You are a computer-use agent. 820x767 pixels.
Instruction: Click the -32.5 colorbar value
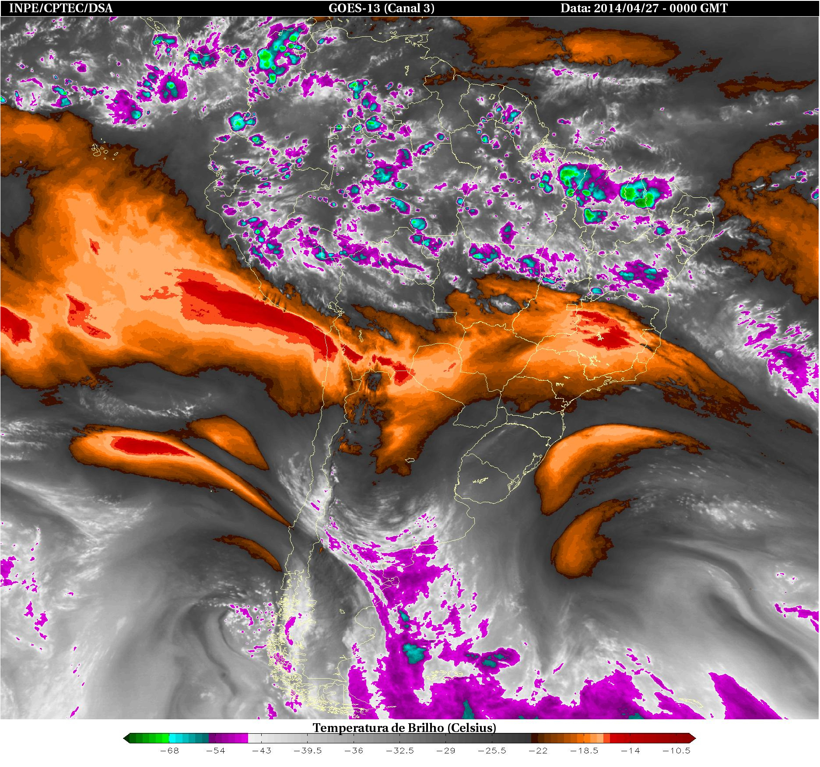400,751
